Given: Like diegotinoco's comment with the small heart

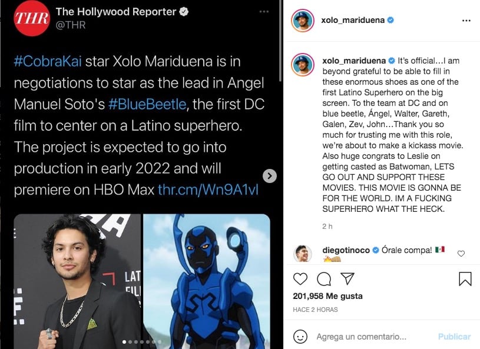Looking at the screenshot, I should pyautogui.click(x=461, y=253).
